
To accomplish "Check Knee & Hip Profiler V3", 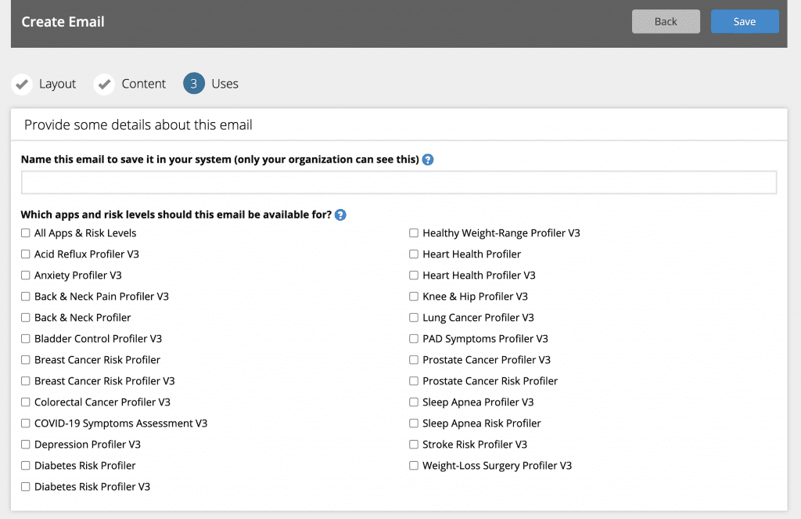I will pyautogui.click(x=414, y=297).
